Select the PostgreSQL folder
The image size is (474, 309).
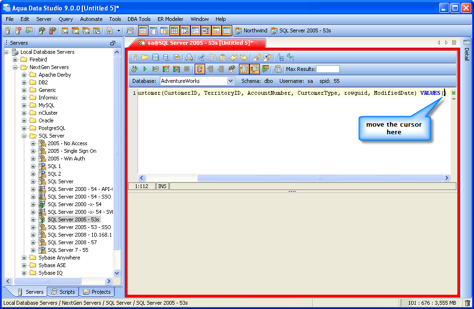click(x=52, y=128)
